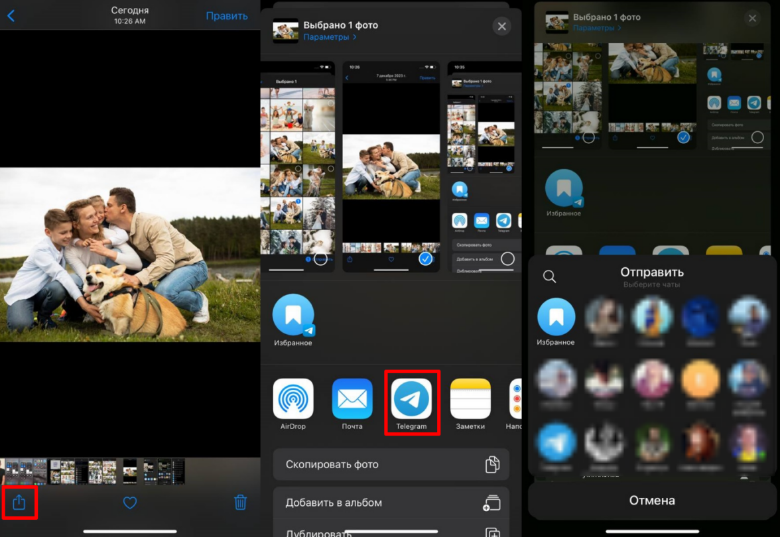Tap Избранное contact in the share sheet suggestions
Viewport: 780px width, 537px height.
tap(293, 316)
